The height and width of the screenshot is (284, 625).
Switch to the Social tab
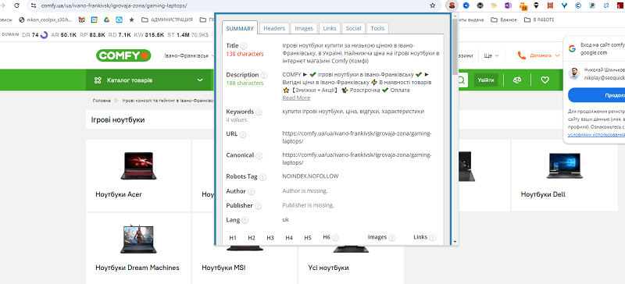(353, 28)
